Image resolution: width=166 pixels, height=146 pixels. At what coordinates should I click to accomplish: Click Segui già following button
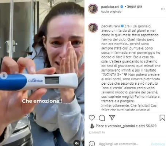point(135,7)
